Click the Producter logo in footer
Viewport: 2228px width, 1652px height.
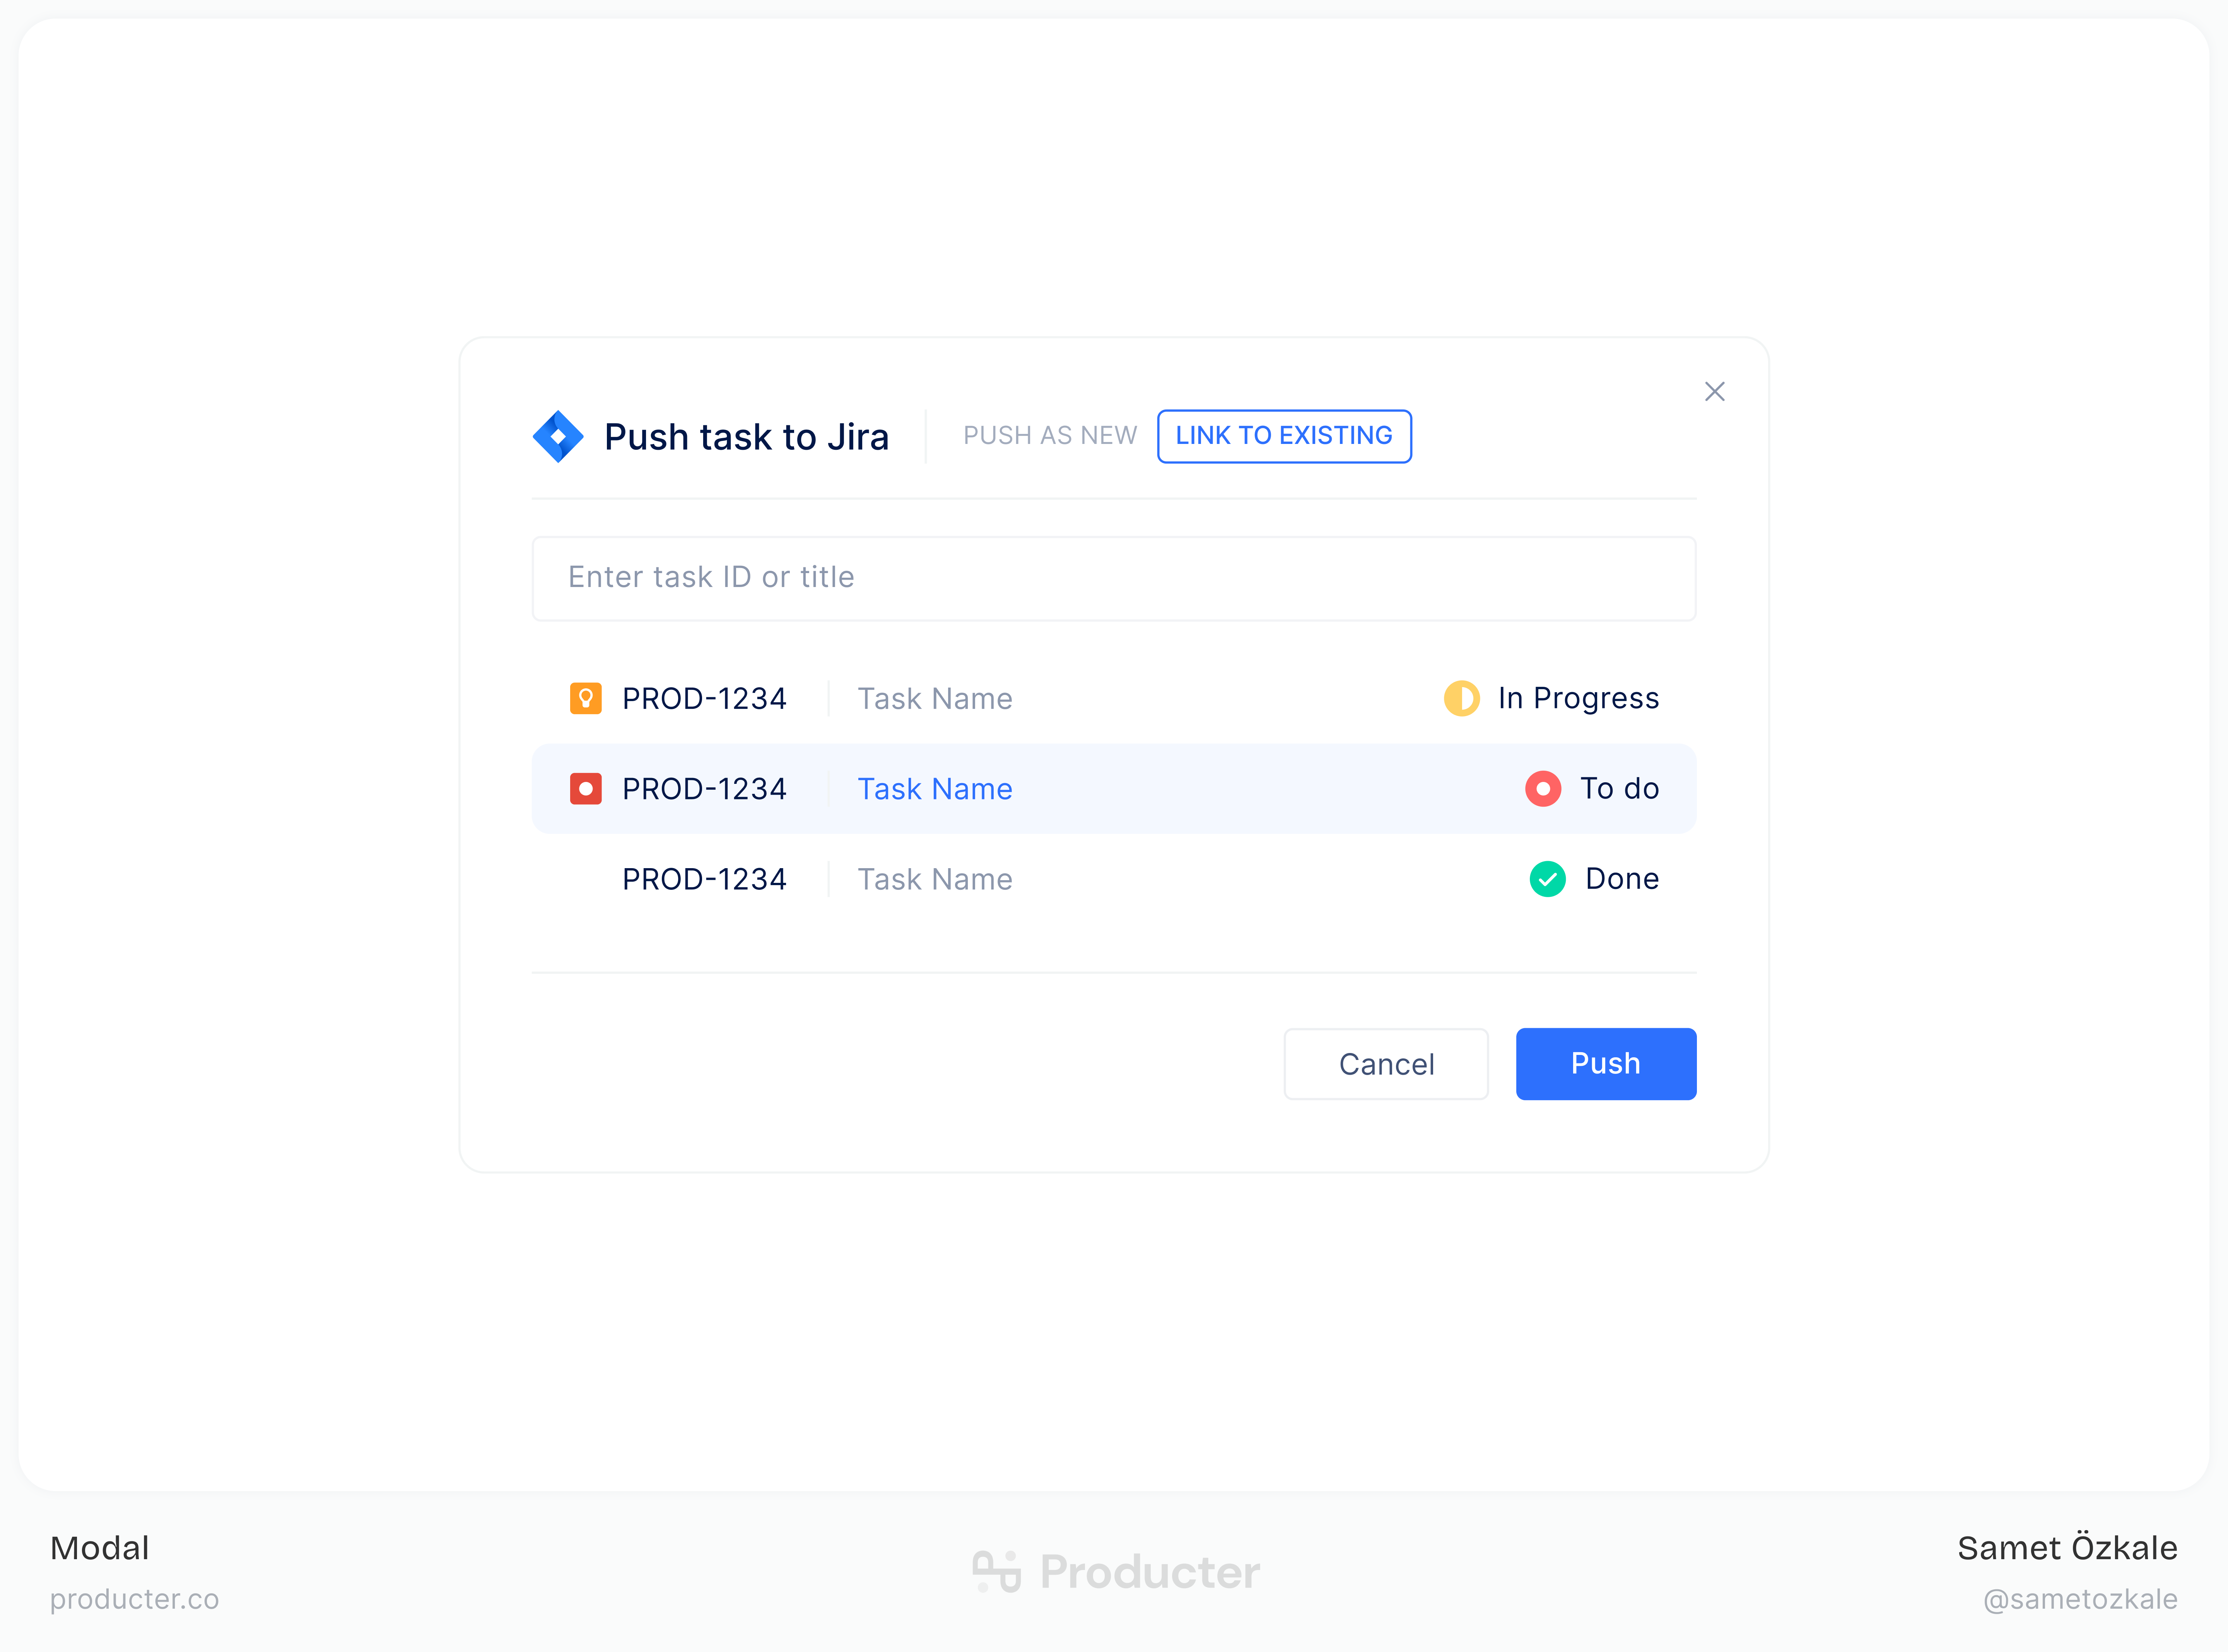click(x=1115, y=1572)
